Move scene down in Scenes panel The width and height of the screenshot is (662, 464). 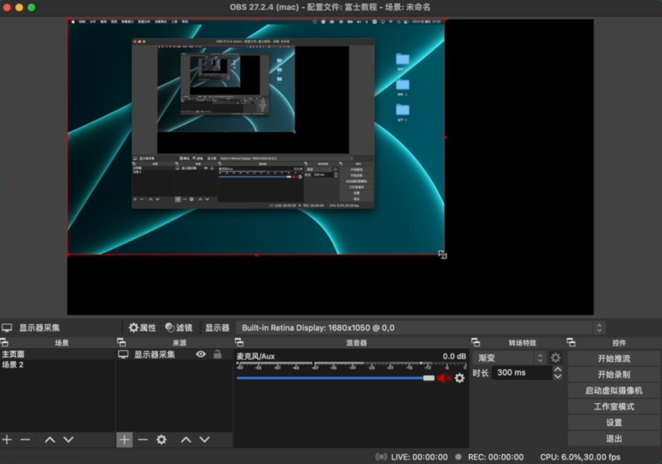pyautogui.click(x=69, y=440)
